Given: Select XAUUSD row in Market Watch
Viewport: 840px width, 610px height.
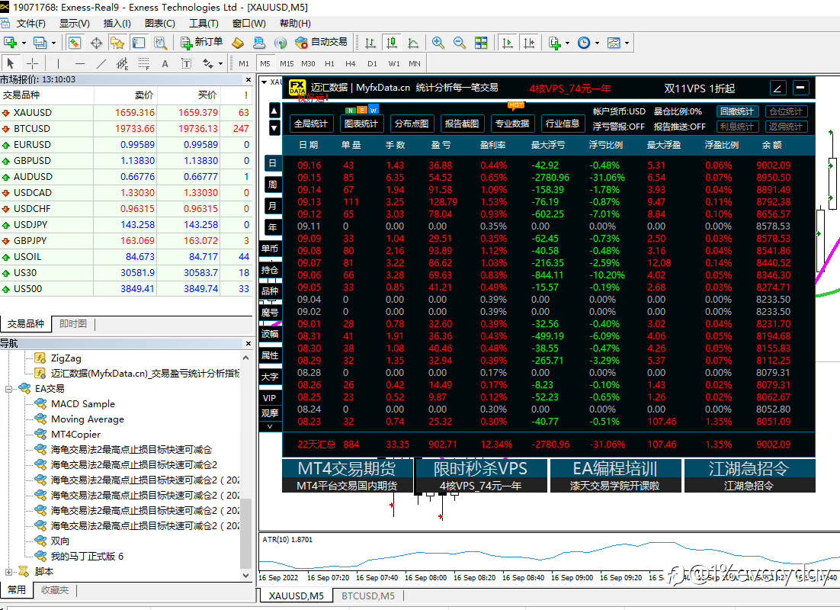Looking at the screenshot, I should [x=127, y=113].
